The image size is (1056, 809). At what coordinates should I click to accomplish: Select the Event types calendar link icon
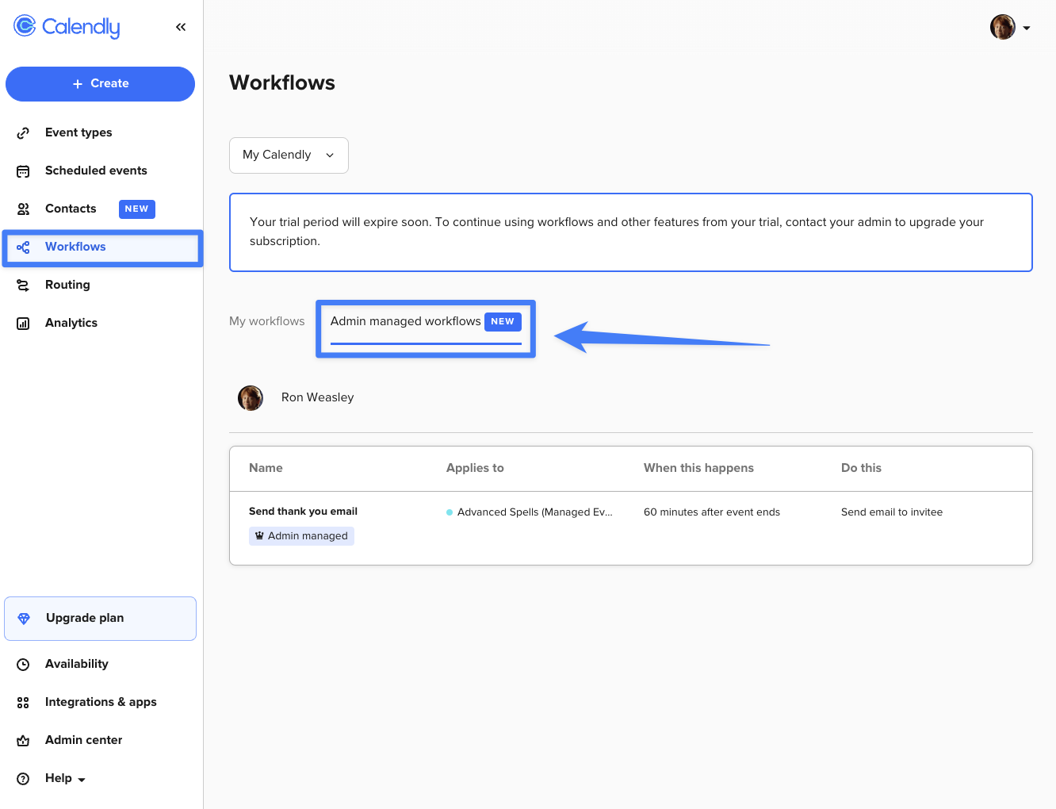pyautogui.click(x=23, y=132)
